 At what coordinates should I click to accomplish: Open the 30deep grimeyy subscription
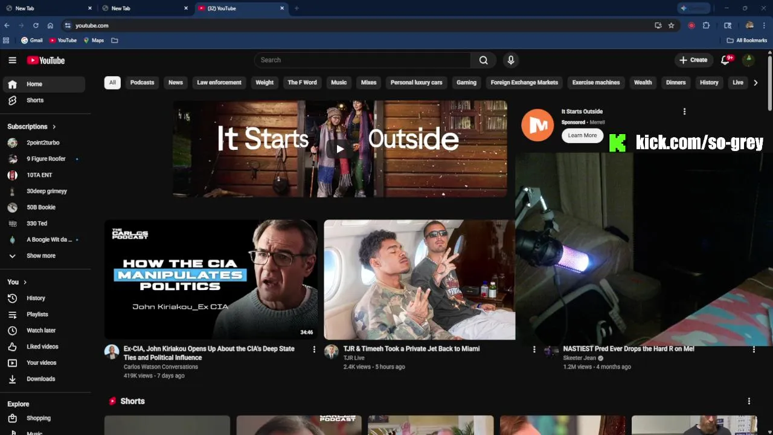[44, 191]
